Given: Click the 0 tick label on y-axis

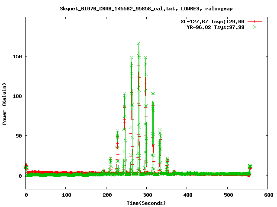Looking at the screenshot, I should point(20,176).
